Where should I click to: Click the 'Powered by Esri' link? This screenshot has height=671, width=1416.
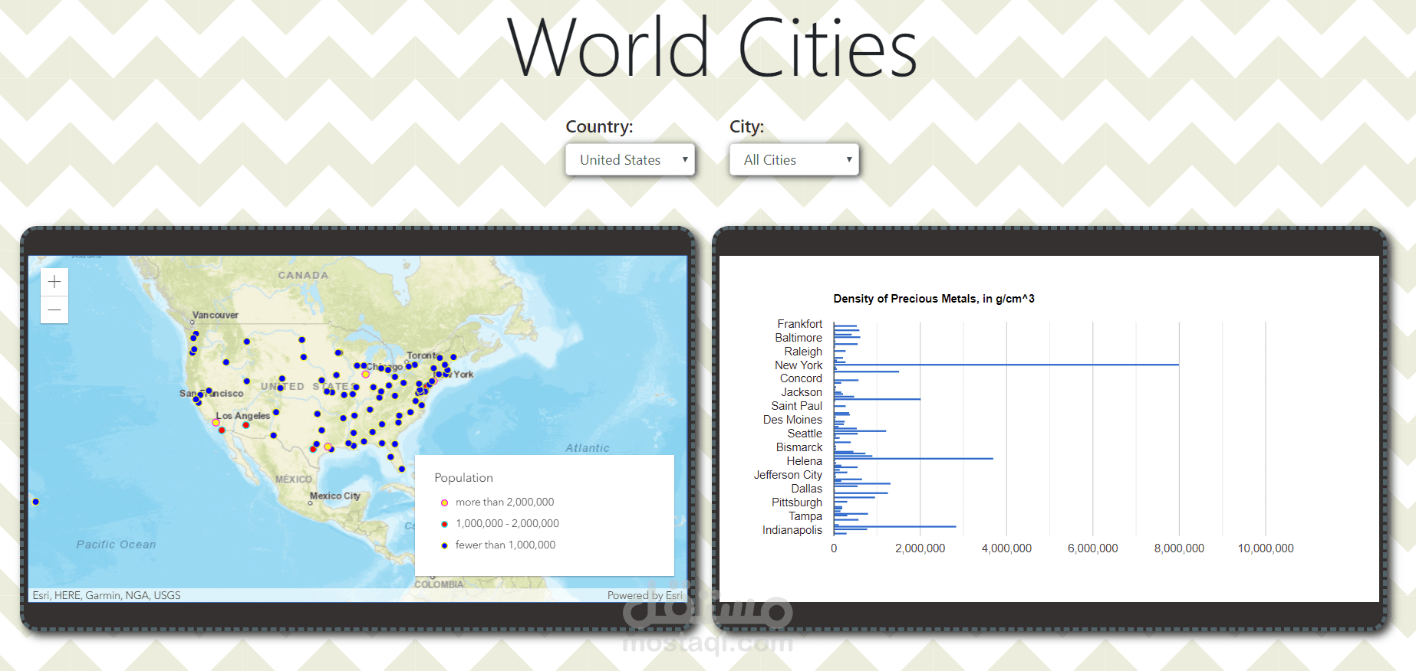644,595
